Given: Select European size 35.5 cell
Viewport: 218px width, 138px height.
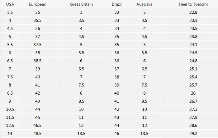Looking at the screenshot, I should (x=37, y=21).
